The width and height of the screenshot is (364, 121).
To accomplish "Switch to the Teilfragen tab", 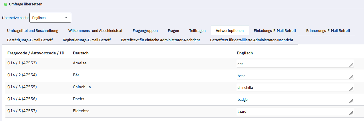I will point(197,30).
